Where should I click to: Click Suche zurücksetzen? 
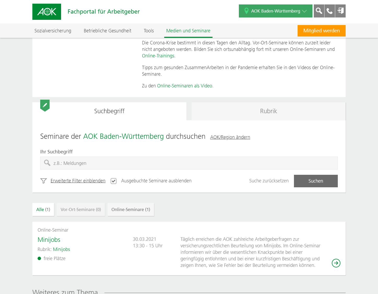(269, 181)
